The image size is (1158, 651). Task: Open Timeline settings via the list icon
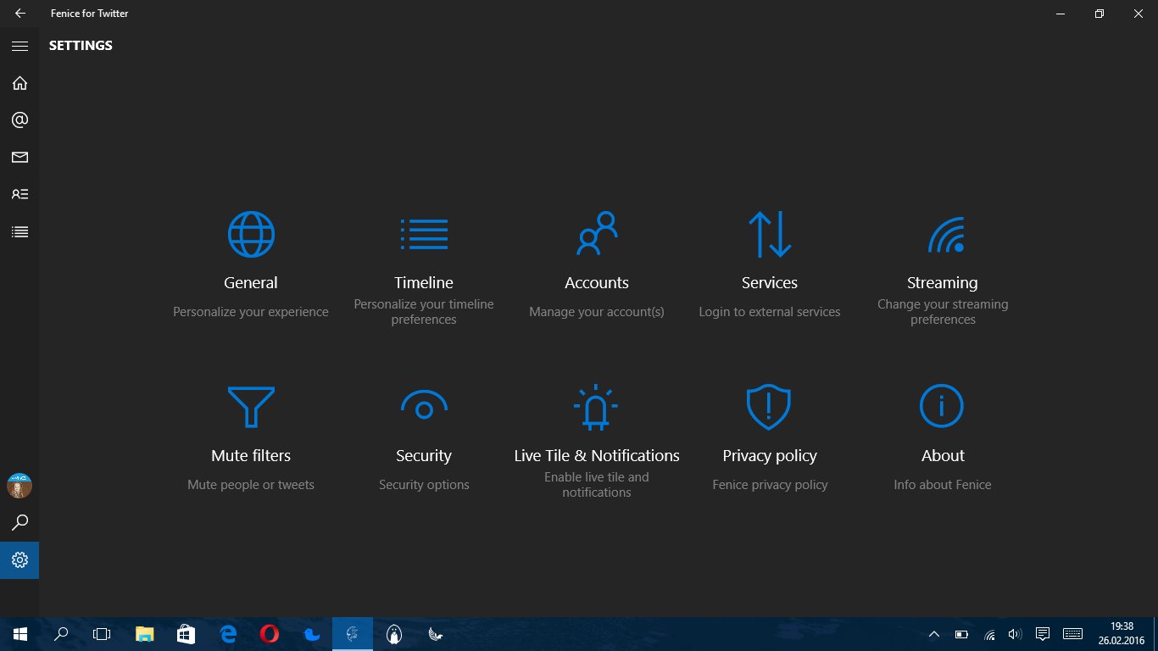tap(424, 235)
